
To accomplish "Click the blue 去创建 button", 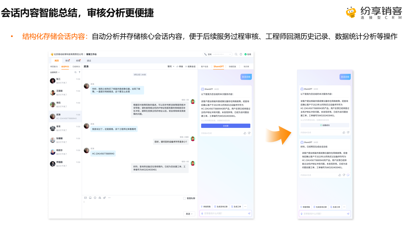I will (226, 126).
